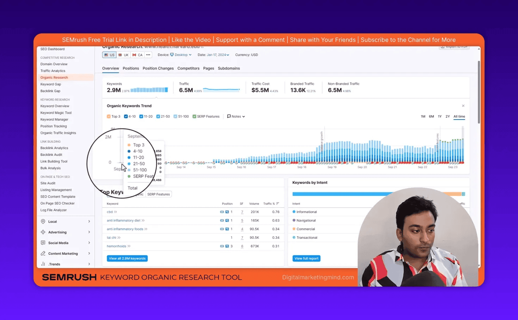The width and height of the screenshot is (518, 320).
Task: Toggle the 51-100 keywords checkbox
Action: click(x=175, y=116)
